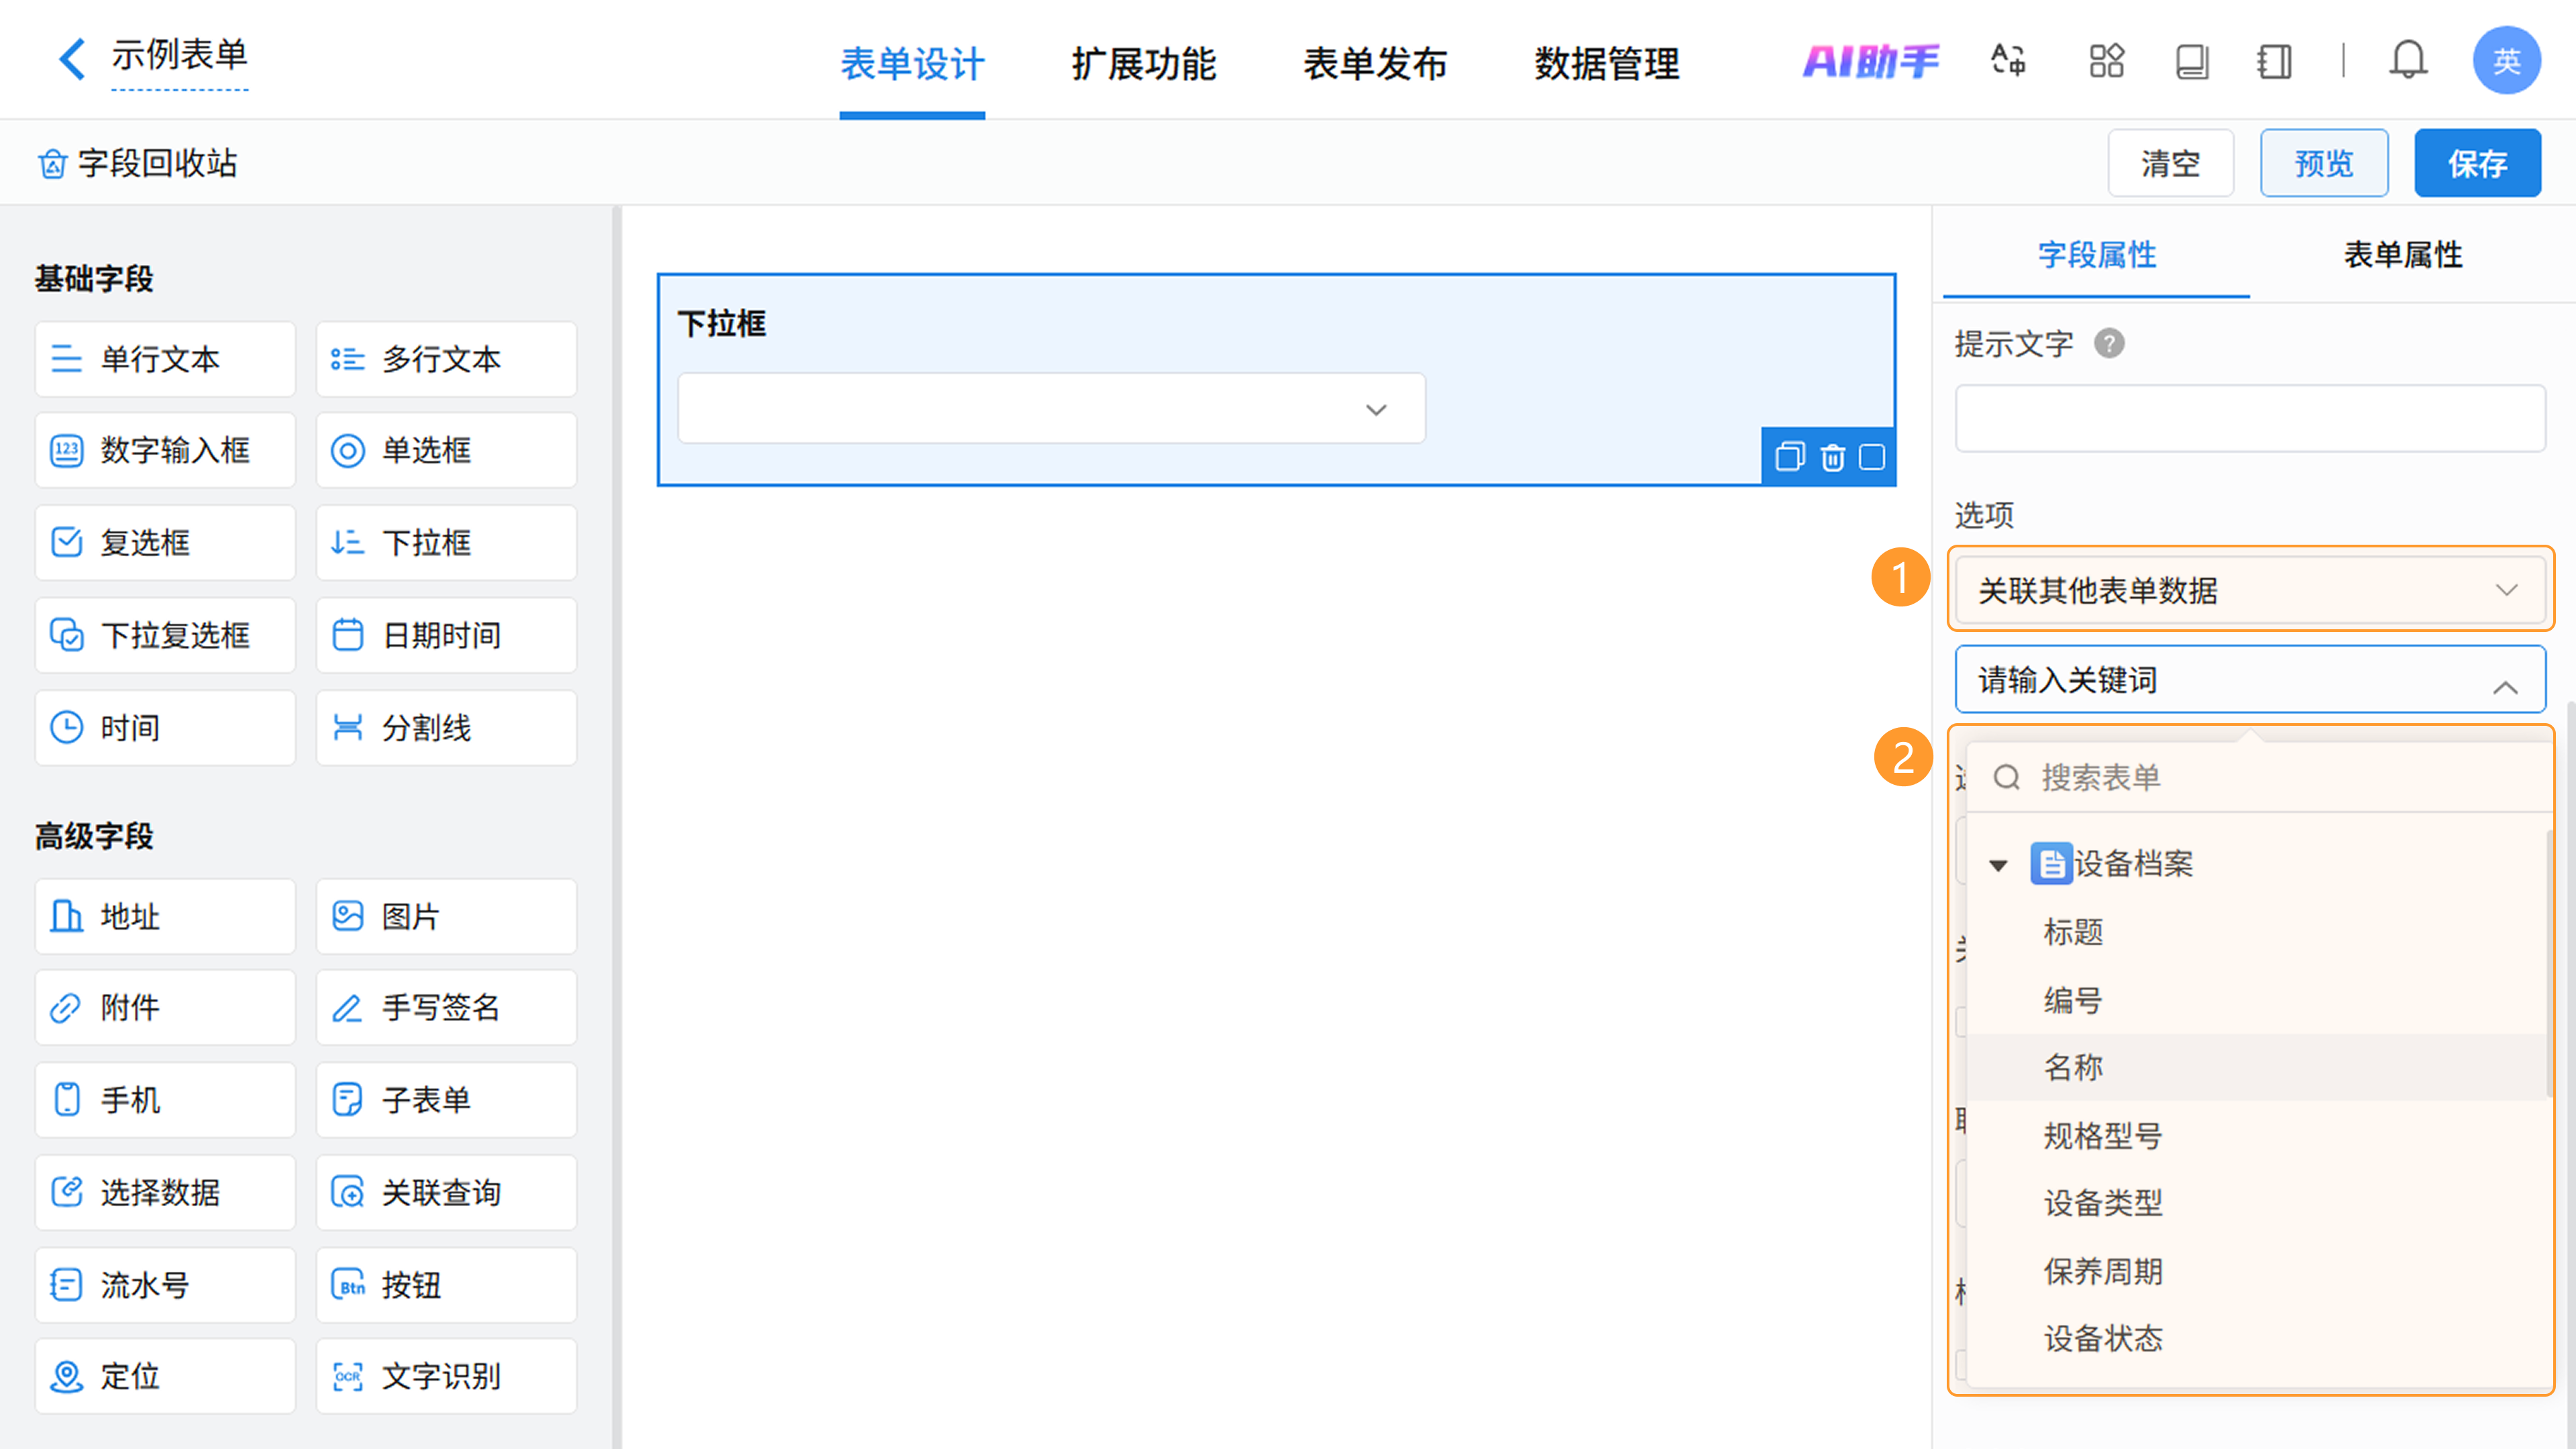Toggle the square checkbox on 下拉框 field
2576x1449 pixels.
coord(1872,457)
